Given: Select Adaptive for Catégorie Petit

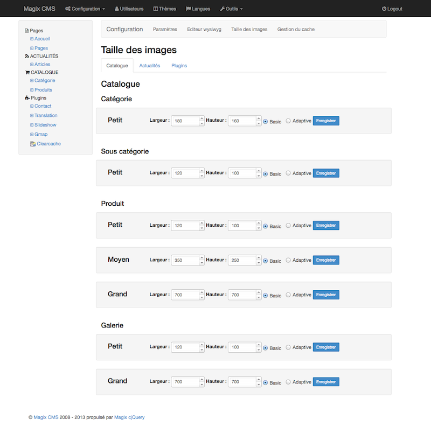Looking at the screenshot, I should click(288, 121).
